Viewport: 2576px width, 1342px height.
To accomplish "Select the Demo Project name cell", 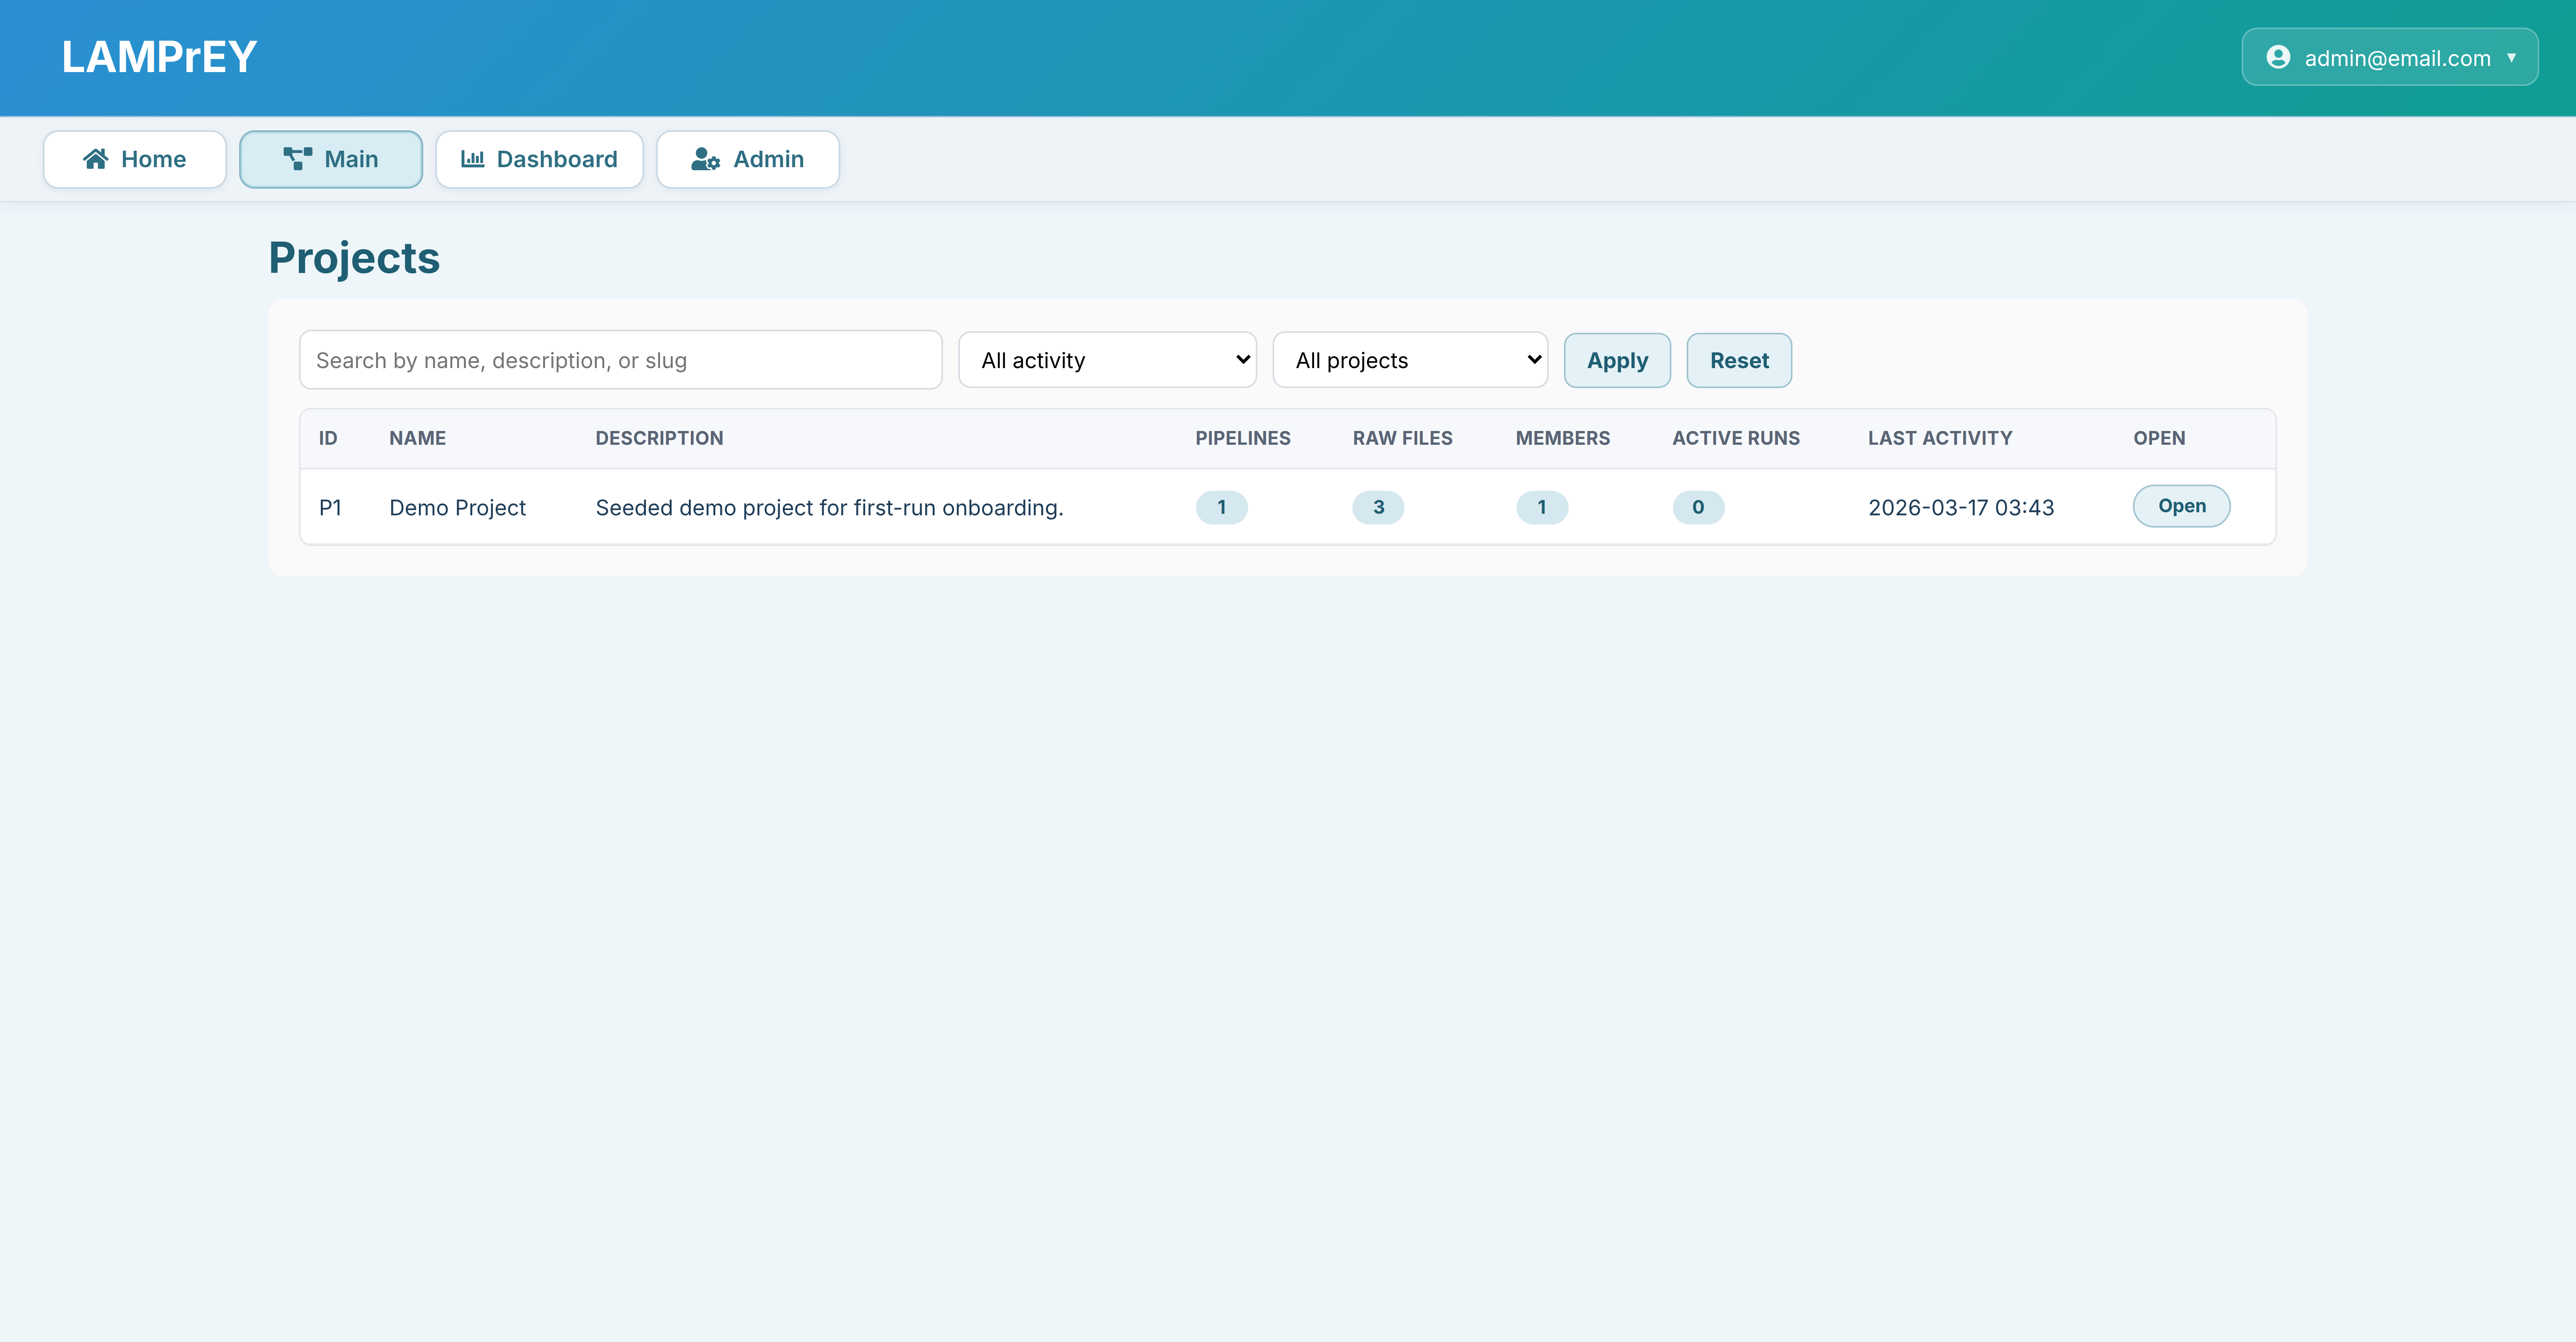I will tap(457, 507).
